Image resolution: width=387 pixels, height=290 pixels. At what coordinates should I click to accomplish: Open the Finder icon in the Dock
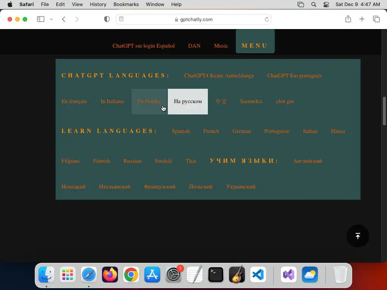tap(46, 275)
